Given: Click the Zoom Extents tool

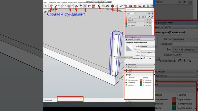Looking at the screenshot, I should 126,6.
